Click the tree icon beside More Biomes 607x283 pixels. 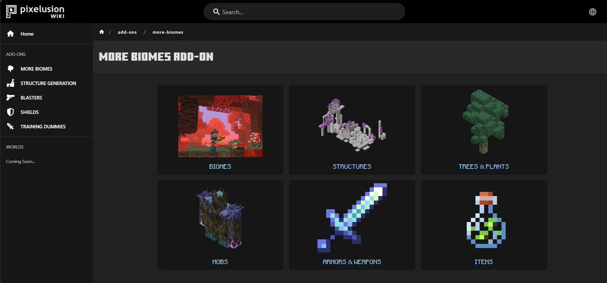[10, 69]
